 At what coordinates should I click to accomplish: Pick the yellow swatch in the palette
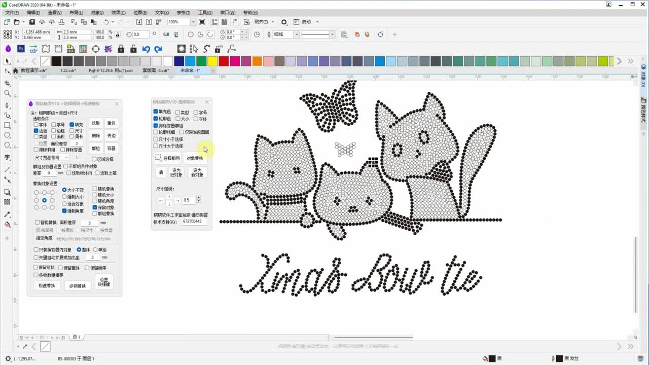point(212,61)
